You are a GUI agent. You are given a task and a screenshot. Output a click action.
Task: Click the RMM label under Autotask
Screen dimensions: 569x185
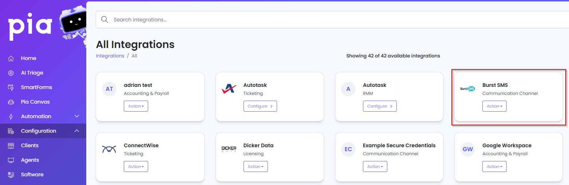click(368, 93)
